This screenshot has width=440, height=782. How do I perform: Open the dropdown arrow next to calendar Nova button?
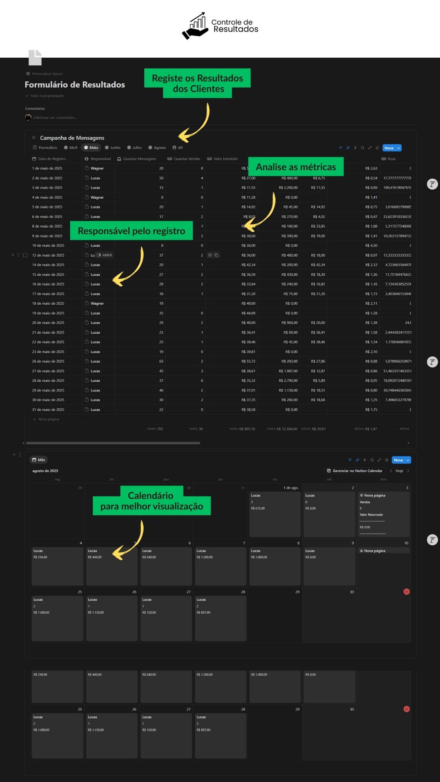click(408, 460)
